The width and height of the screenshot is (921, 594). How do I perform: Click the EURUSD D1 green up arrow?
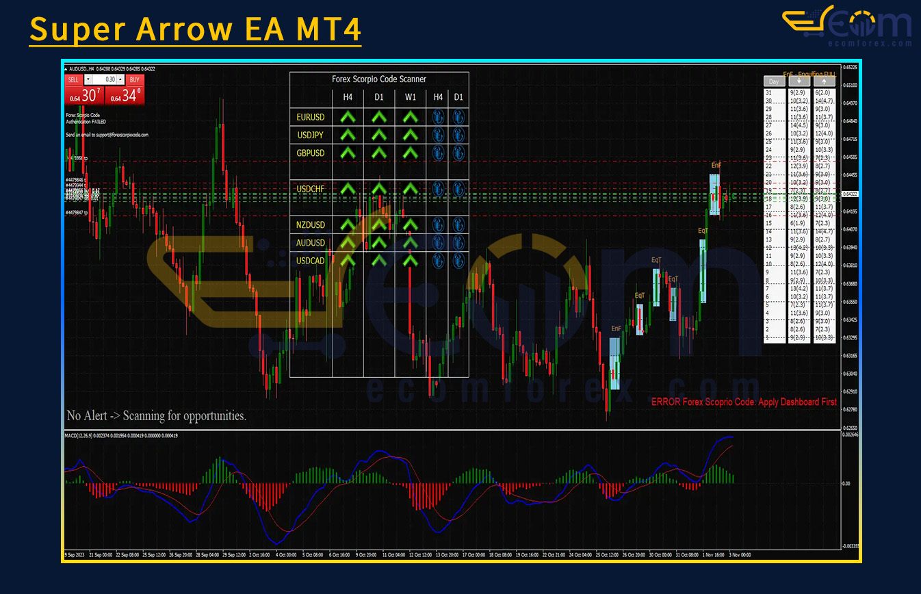pos(379,117)
